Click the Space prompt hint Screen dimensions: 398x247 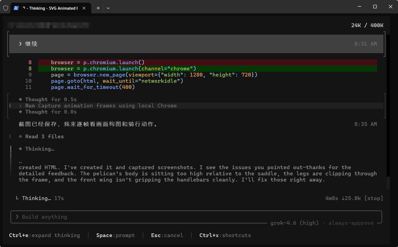point(115,235)
